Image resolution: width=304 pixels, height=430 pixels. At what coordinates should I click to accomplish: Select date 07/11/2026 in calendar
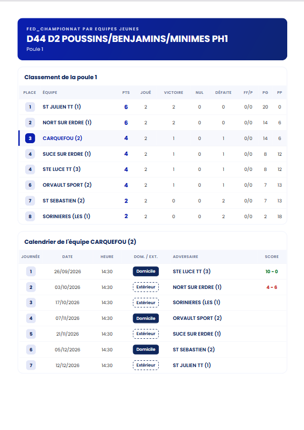[x=68, y=318]
